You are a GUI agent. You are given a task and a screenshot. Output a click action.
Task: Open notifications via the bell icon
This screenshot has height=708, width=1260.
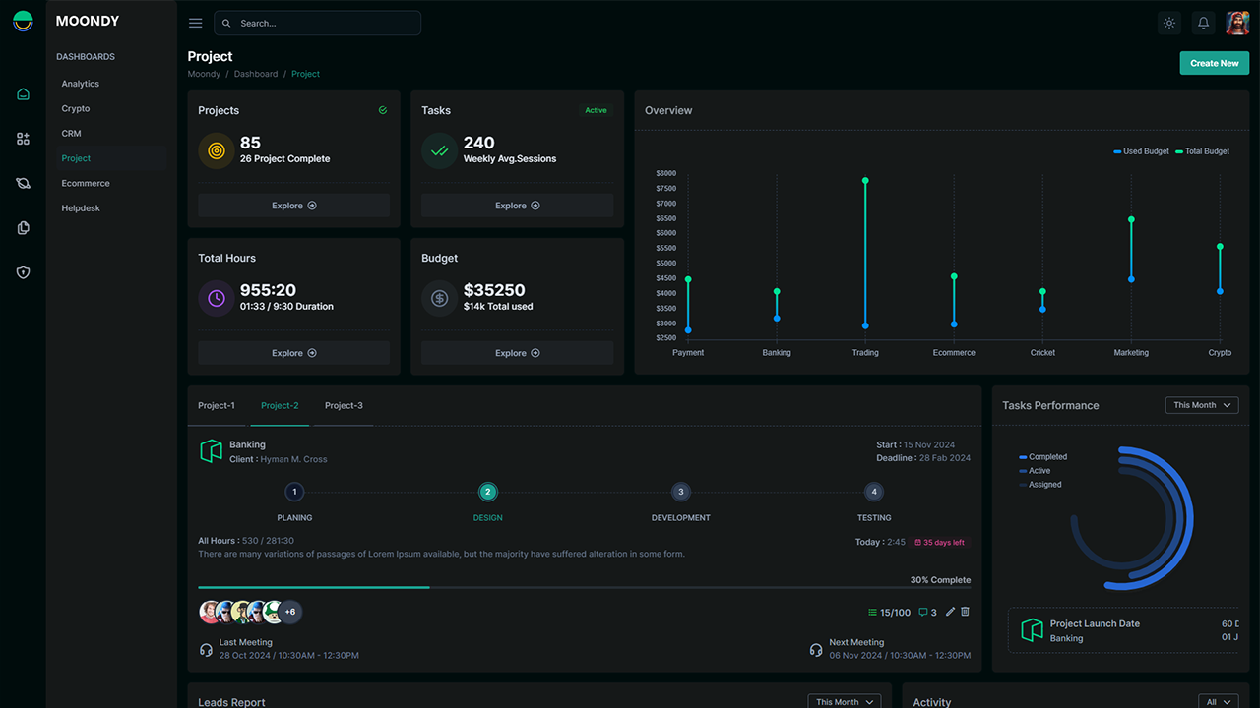pos(1203,22)
